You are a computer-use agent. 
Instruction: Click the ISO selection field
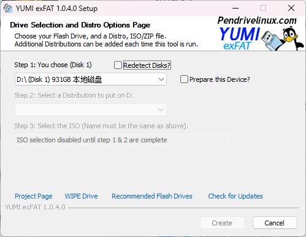pyautogui.click(x=122, y=140)
